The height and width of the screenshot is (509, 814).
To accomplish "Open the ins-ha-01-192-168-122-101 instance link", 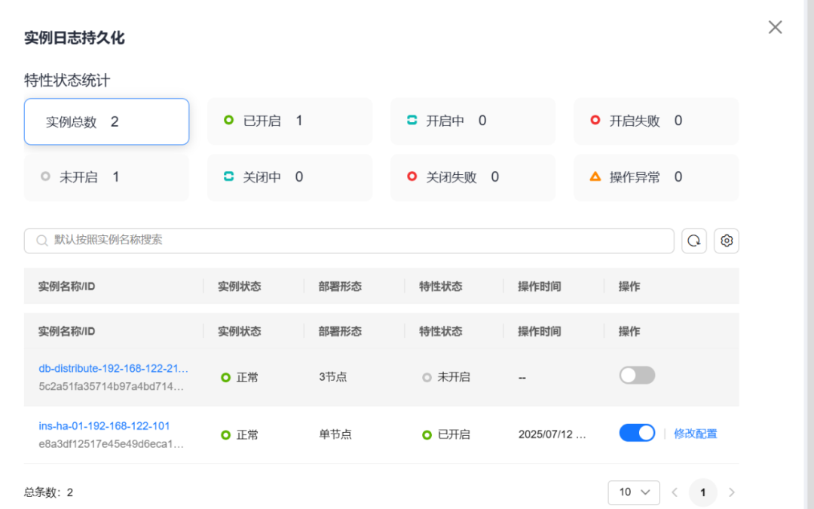I will pos(104,426).
